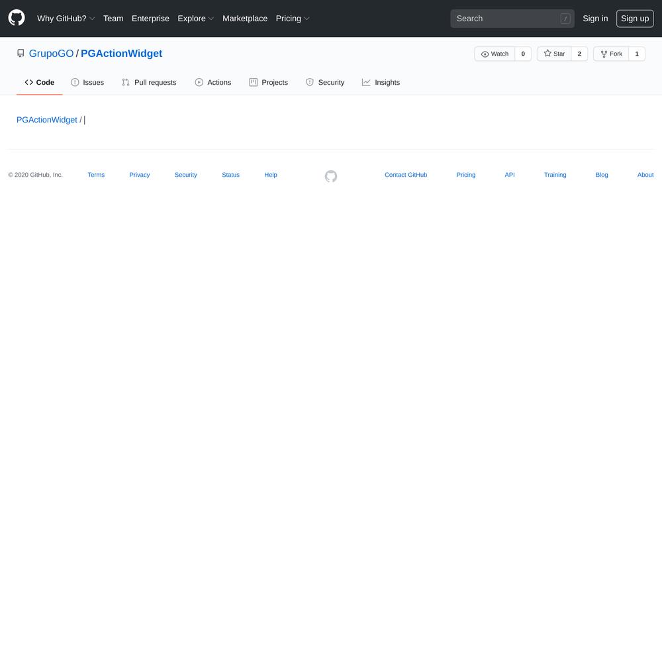
Task: Open the Enterprise page
Action: tap(150, 19)
